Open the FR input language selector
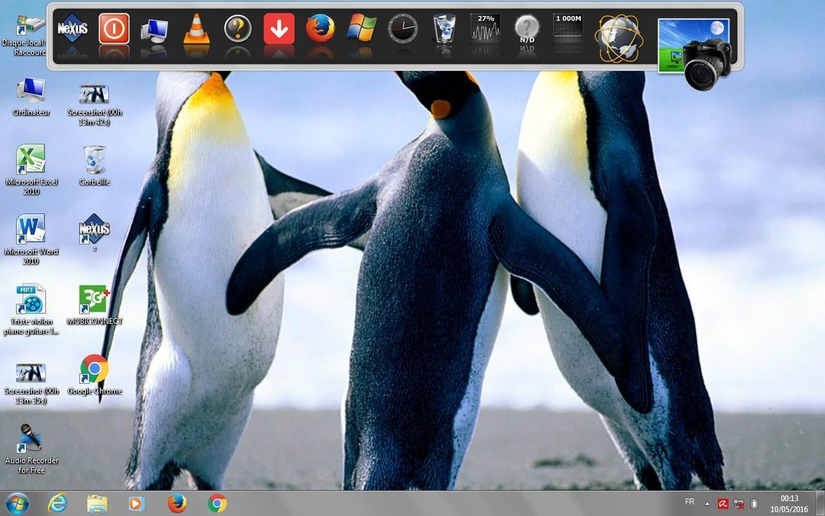 pos(690,502)
